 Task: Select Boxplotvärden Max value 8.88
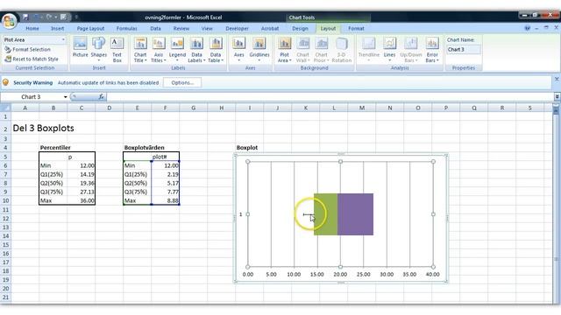[166, 200]
